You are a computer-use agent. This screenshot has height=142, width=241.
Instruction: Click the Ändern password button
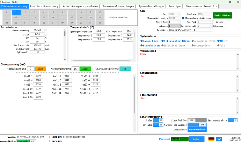pos(197,139)
